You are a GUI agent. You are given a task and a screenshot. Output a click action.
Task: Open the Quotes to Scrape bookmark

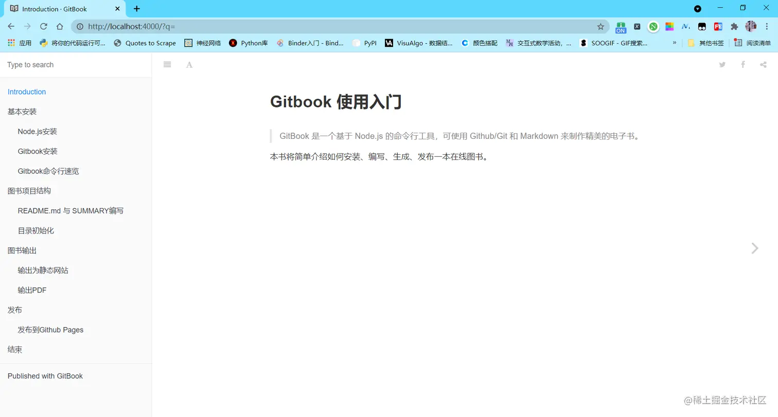(x=145, y=43)
